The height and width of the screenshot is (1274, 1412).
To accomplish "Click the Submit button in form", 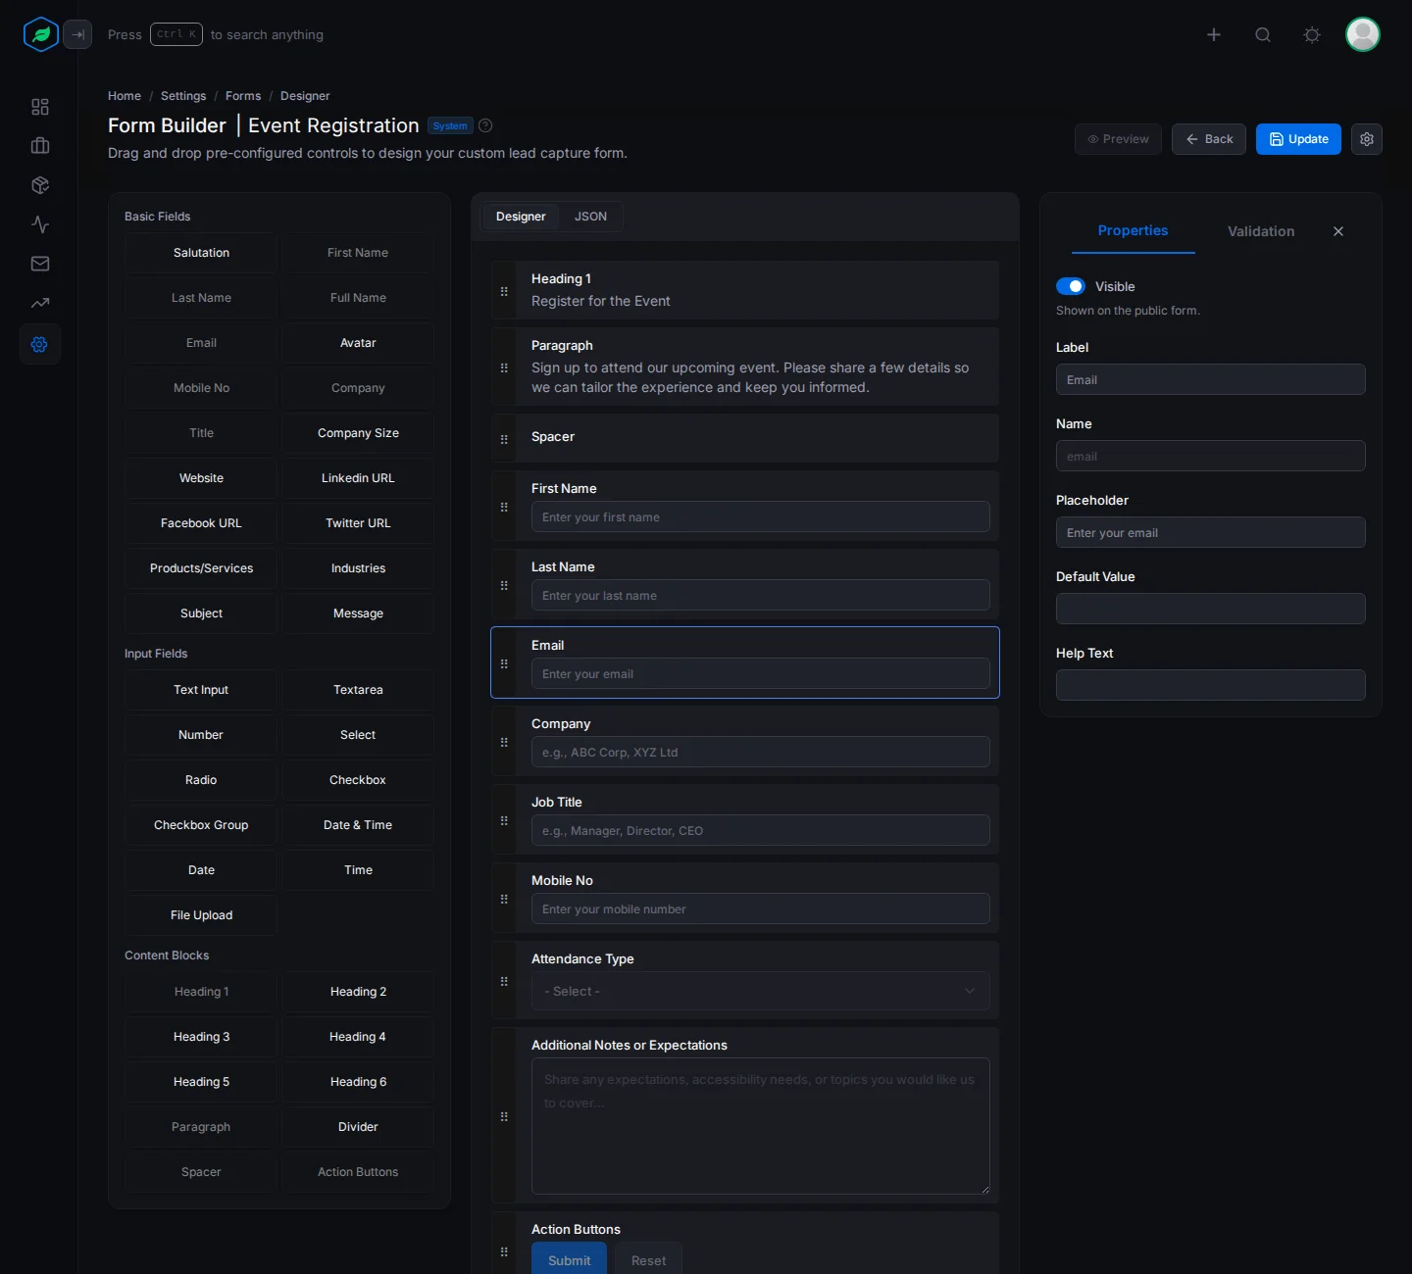I will pyautogui.click(x=569, y=1259).
